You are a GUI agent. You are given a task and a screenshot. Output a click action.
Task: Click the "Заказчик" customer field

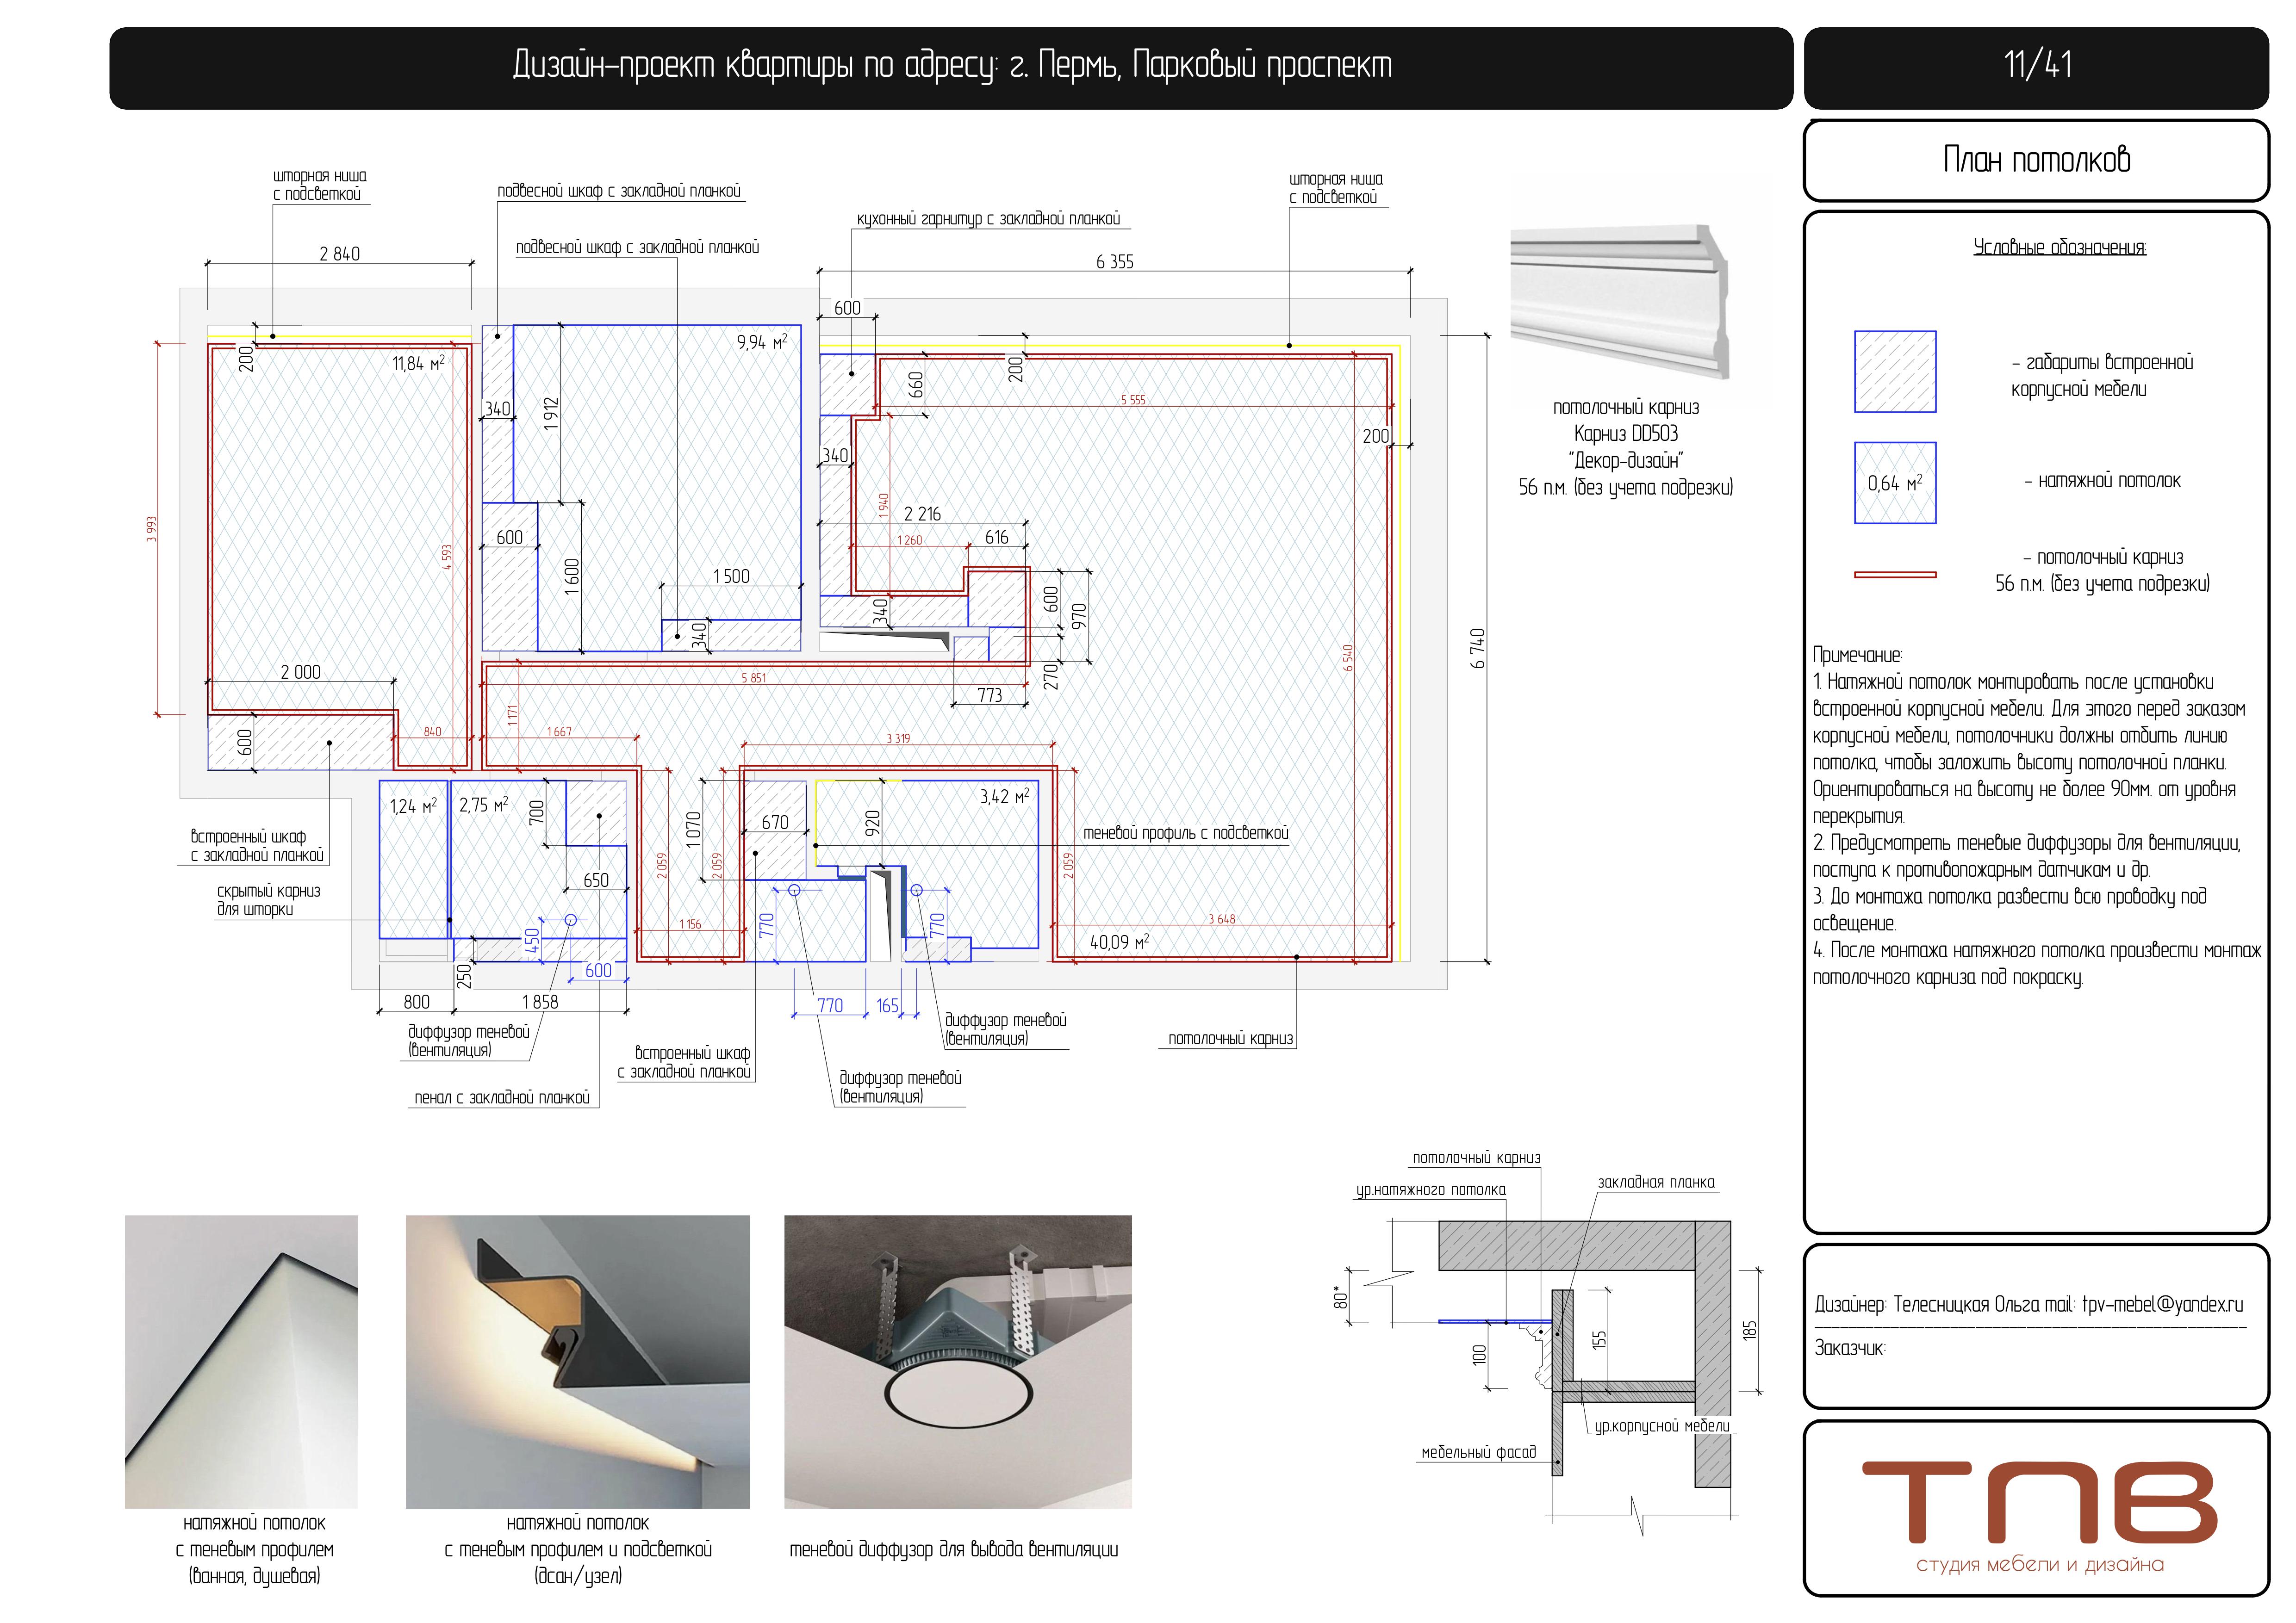coord(1849,1348)
